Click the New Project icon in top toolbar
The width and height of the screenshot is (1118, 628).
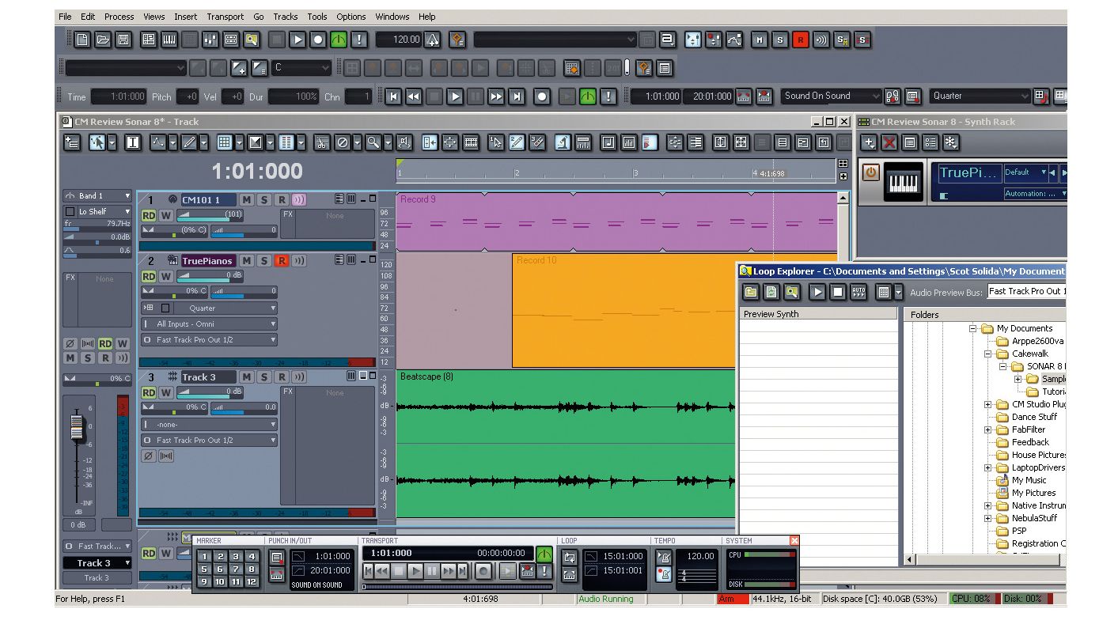82,39
